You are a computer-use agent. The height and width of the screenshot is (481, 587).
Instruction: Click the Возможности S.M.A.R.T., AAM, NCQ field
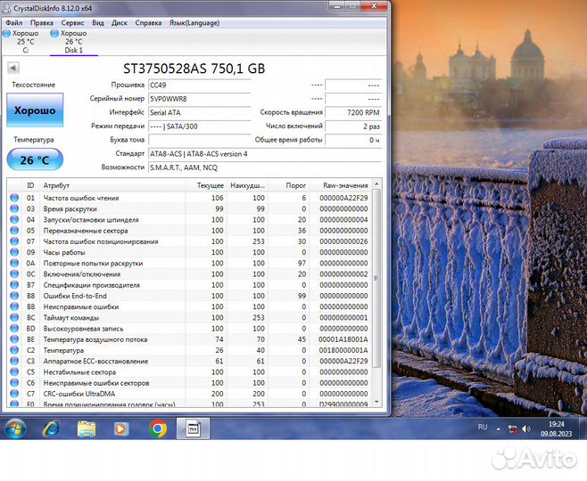265,167
